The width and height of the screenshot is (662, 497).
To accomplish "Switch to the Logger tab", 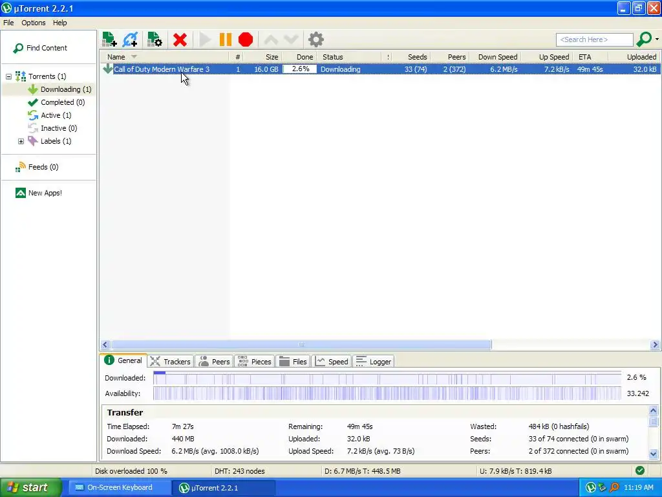I will pos(374,362).
